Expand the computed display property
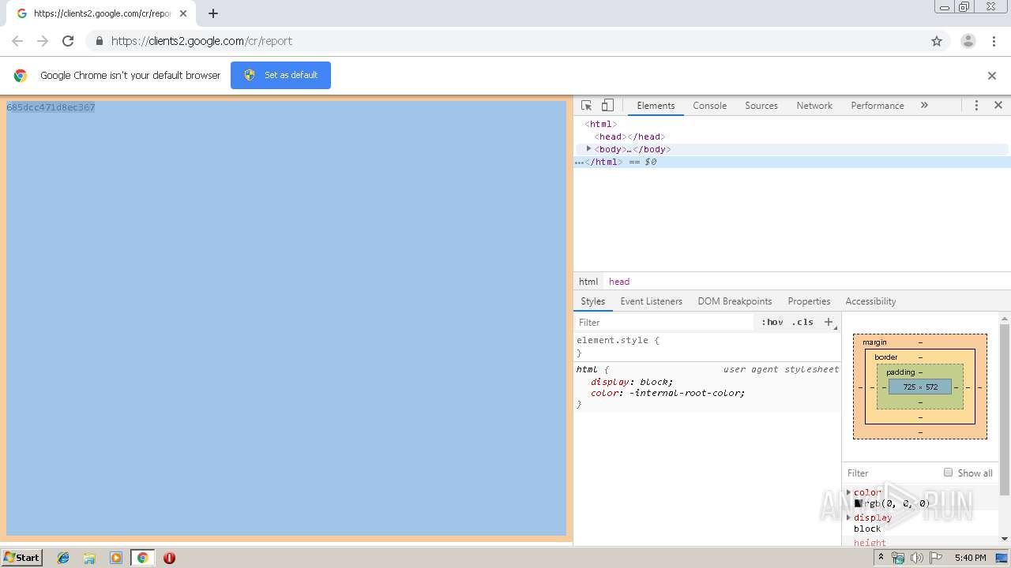 [x=849, y=518]
